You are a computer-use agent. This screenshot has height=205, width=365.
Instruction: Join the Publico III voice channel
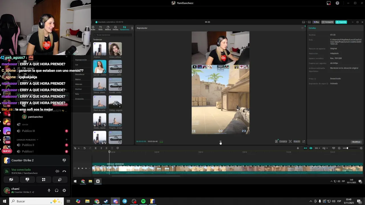[x=29, y=131]
